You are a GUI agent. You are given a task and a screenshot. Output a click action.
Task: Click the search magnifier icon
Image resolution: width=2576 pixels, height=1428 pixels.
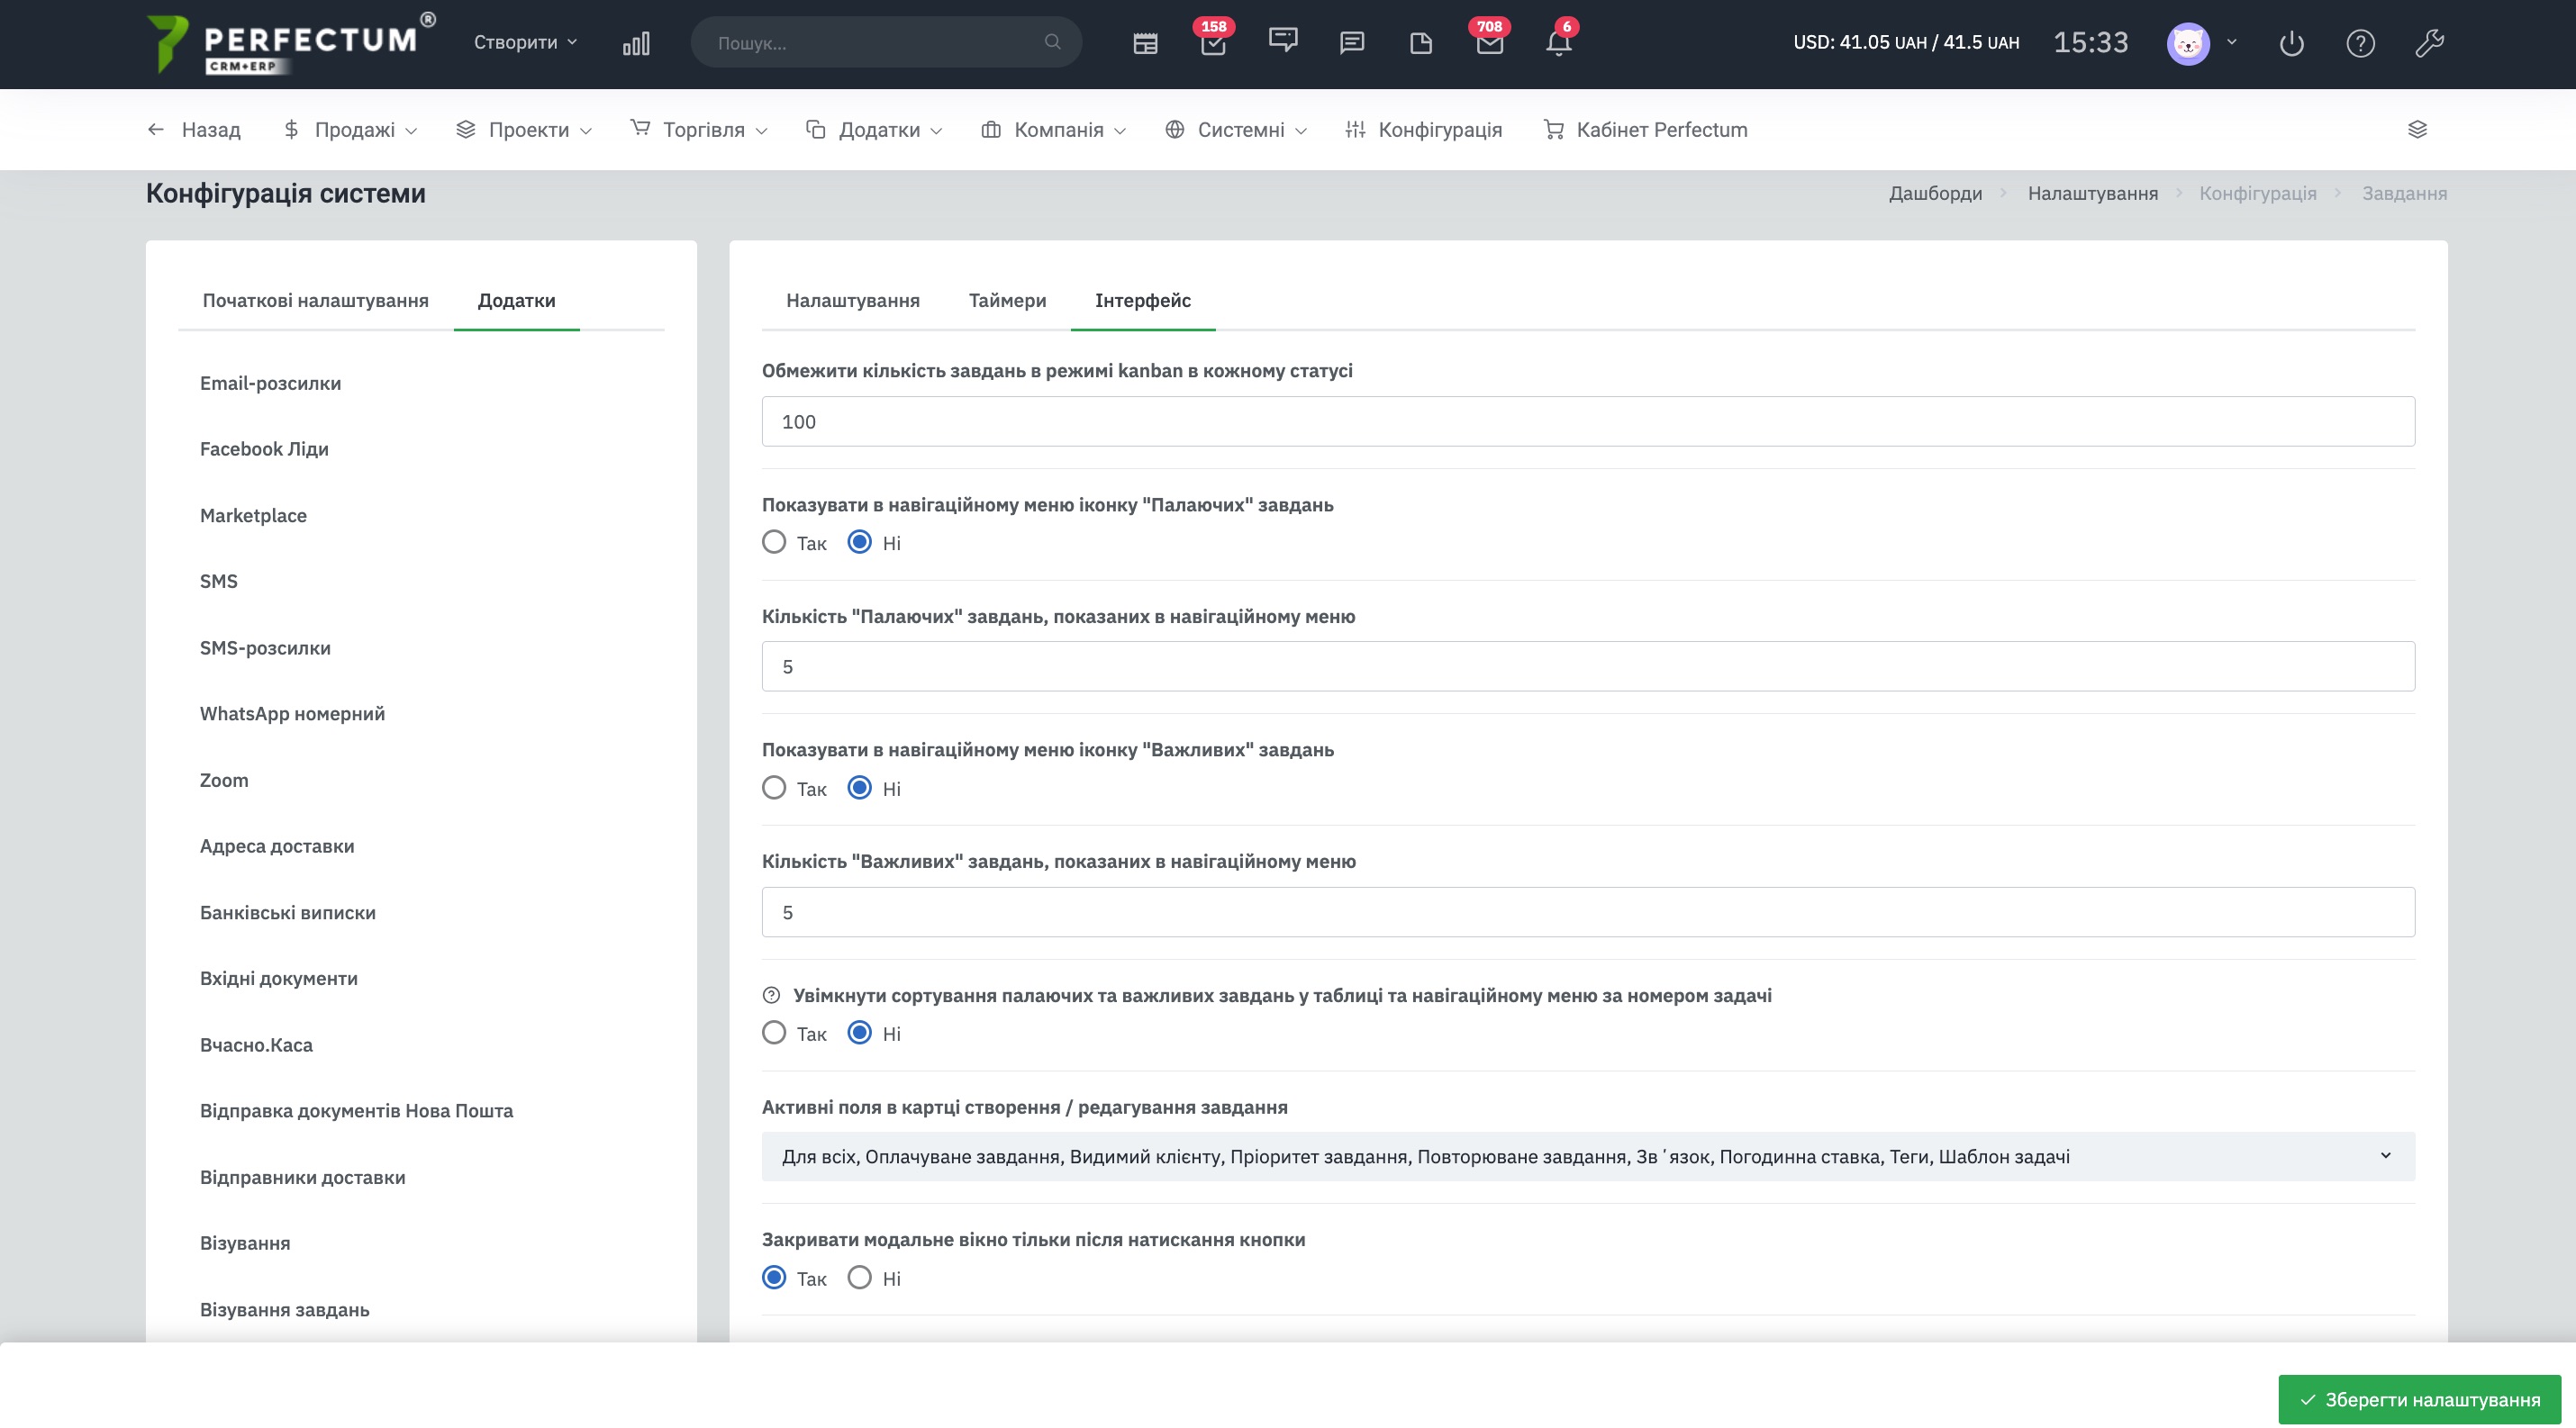(x=1052, y=42)
